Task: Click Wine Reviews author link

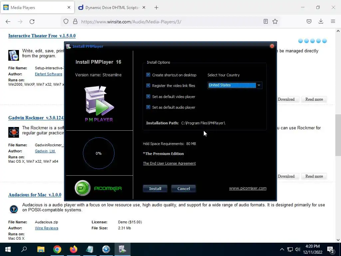Action: 47,228
